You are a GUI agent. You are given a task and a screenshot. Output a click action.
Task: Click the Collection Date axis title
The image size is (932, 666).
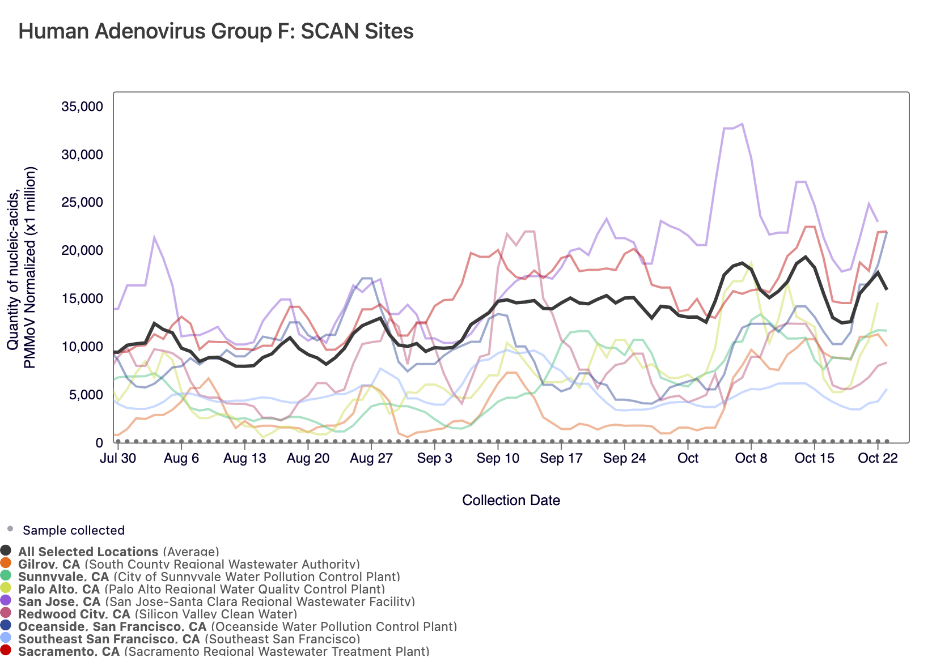pyautogui.click(x=511, y=501)
